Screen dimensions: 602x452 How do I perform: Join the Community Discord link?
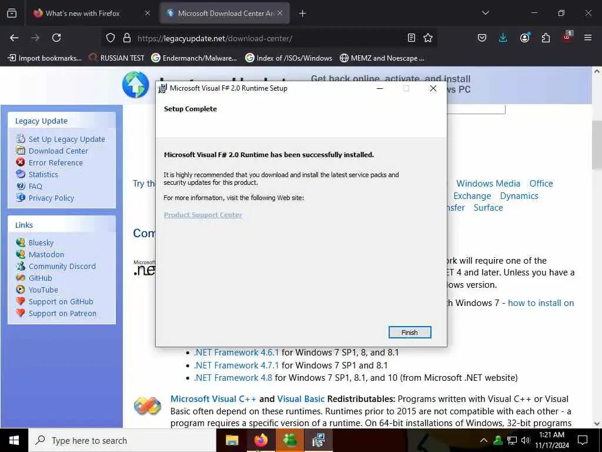click(x=62, y=267)
